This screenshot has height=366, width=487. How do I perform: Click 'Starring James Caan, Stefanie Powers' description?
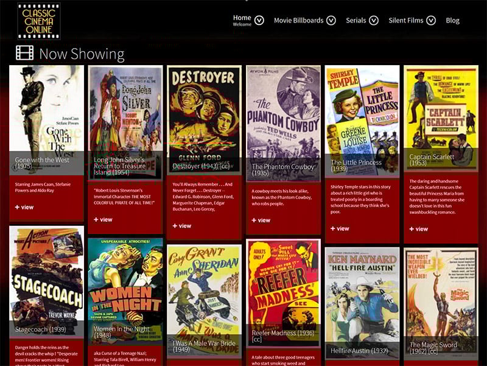point(43,188)
